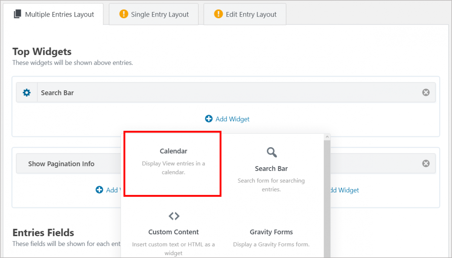Click the Custom Content code icon
Viewport: 452px width, 258px height.
[x=174, y=216]
